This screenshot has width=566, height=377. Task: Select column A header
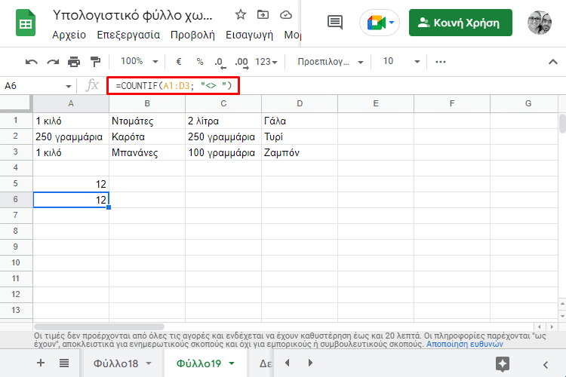[x=71, y=104]
